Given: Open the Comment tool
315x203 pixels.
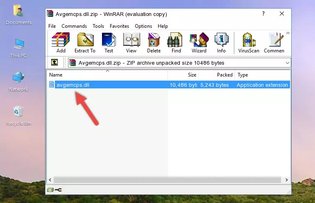Looking at the screenshot, I should point(274,43).
